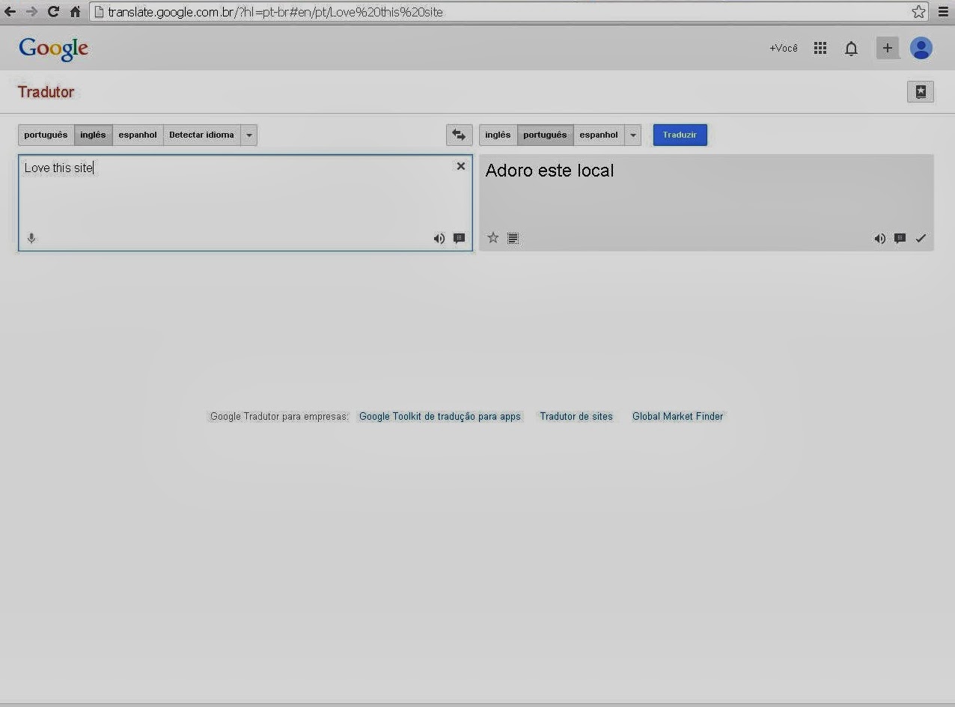The image size is (955, 707).
Task: Select espanhol as source language
Action: point(138,135)
